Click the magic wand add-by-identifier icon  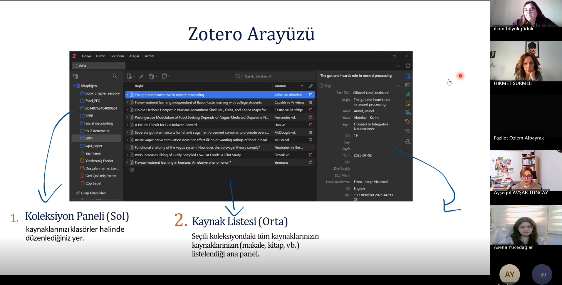click(142, 76)
